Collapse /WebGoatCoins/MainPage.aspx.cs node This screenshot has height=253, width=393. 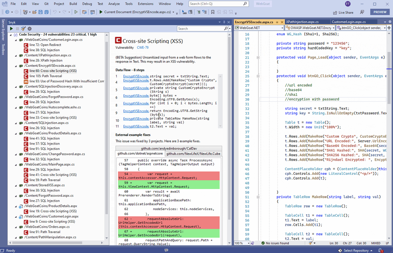pos(16,165)
